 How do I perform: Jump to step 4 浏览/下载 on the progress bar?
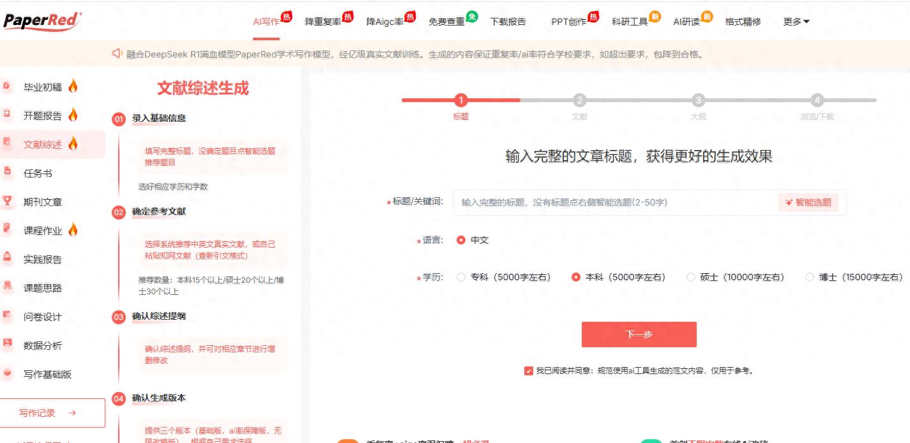point(817,101)
